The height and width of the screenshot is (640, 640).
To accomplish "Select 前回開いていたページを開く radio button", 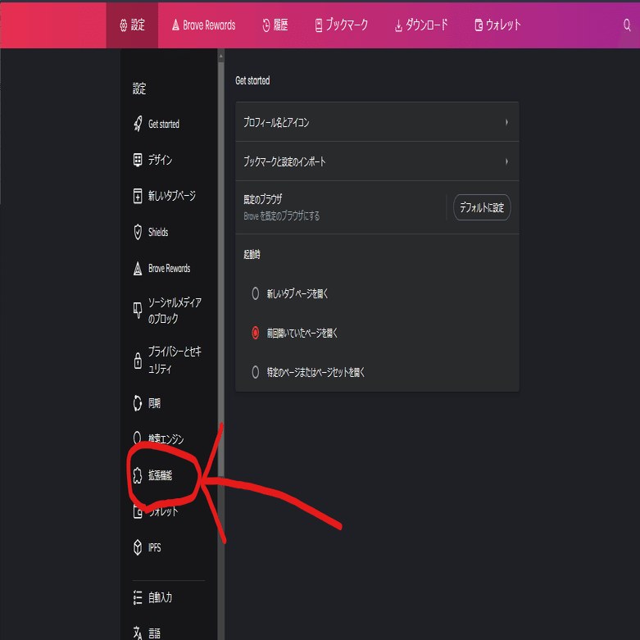I will click(x=256, y=333).
